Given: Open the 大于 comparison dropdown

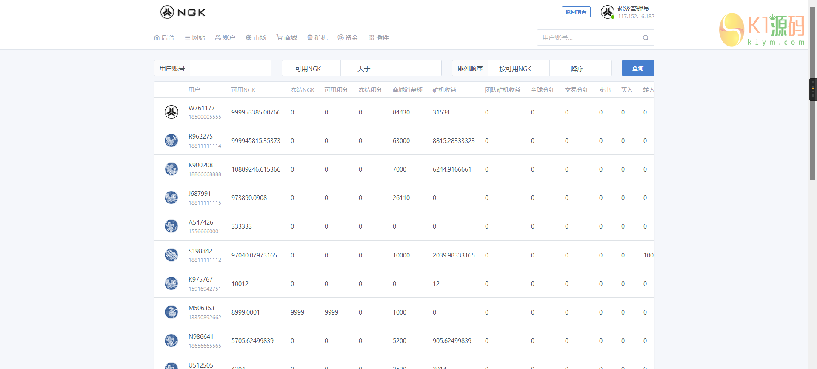Looking at the screenshot, I should point(367,69).
